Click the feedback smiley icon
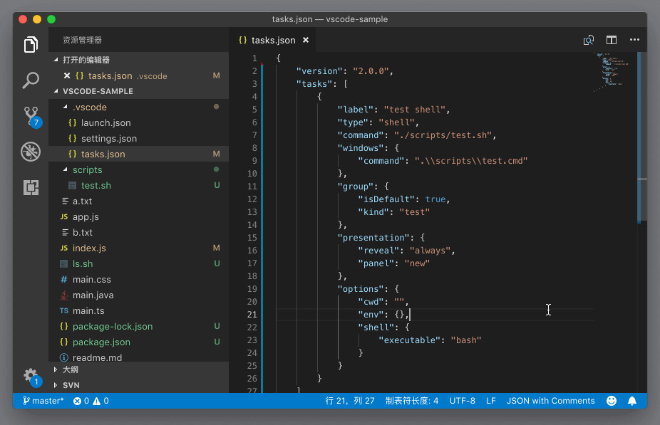Image resolution: width=660 pixels, height=425 pixels. point(612,401)
